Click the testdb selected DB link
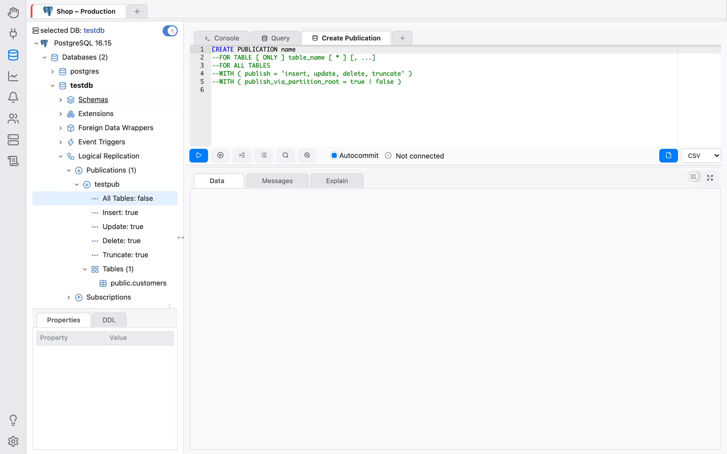The image size is (727, 454). click(x=94, y=30)
